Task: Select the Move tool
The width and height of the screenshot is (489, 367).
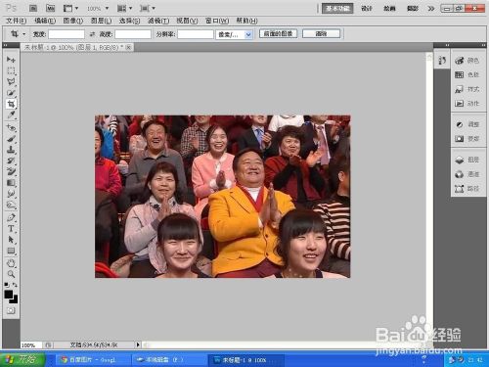Action: (x=11, y=60)
